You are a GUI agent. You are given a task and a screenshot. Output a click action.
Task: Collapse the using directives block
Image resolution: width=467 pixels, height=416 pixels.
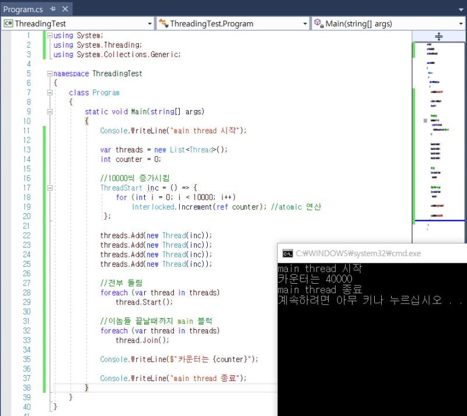tap(50, 36)
